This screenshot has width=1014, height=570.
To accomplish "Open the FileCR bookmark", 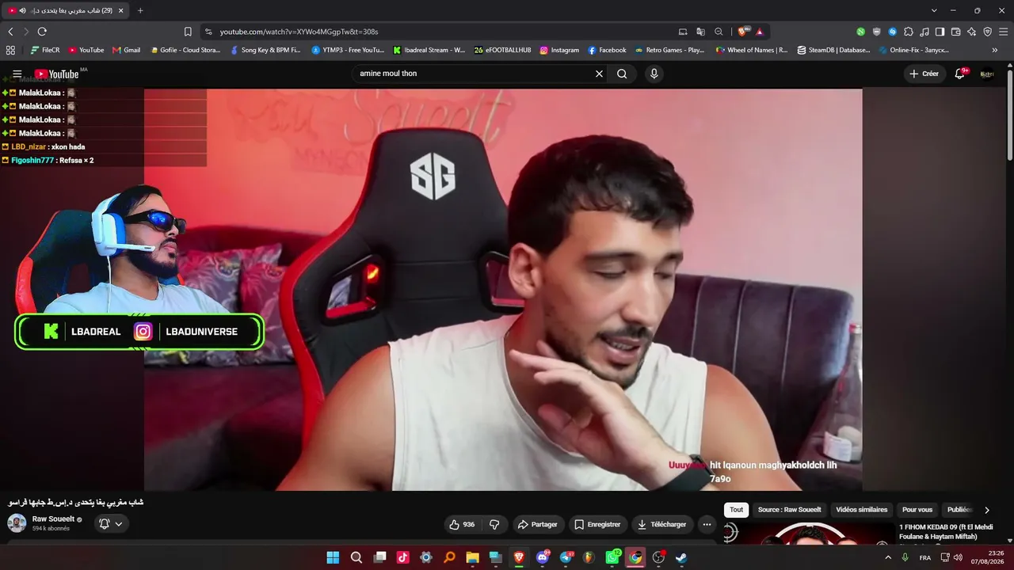I will (x=45, y=50).
